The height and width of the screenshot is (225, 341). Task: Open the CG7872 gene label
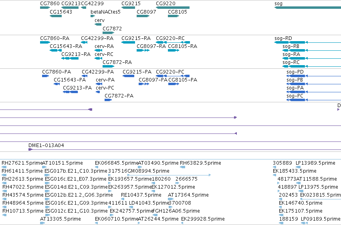point(112,29)
